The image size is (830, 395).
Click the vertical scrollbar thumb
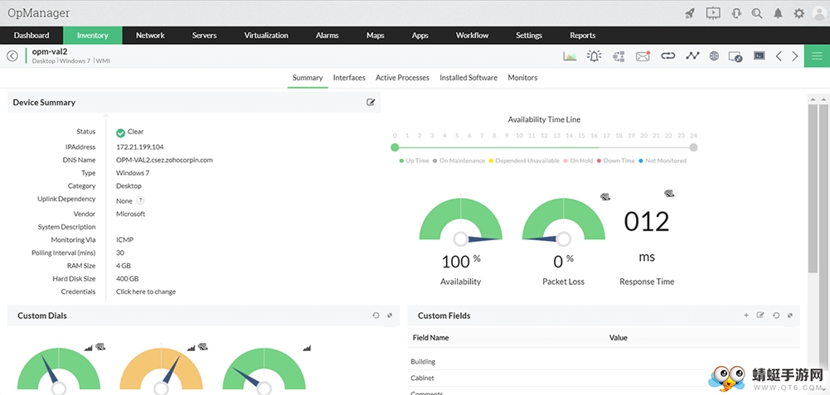click(813, 188)
